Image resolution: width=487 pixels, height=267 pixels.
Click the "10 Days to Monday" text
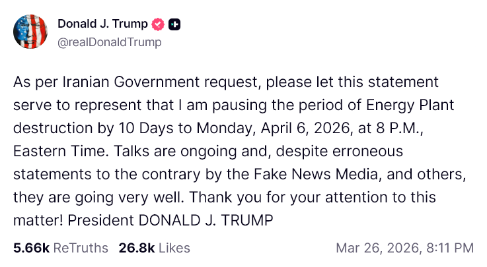tap(187, 129)
